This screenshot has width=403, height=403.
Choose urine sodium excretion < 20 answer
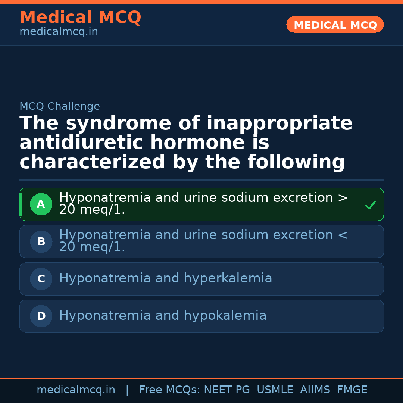coord(203,241)
